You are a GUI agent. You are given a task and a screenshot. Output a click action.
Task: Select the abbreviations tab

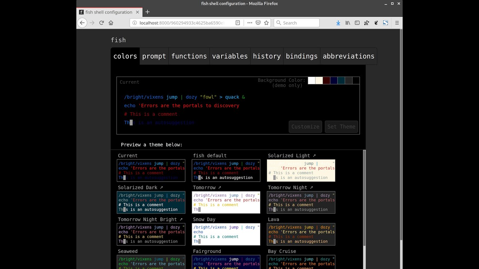point(348,56)
